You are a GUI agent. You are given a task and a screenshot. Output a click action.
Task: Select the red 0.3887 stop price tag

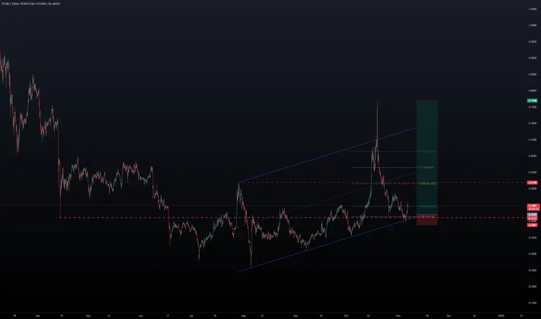click(532, 225)
